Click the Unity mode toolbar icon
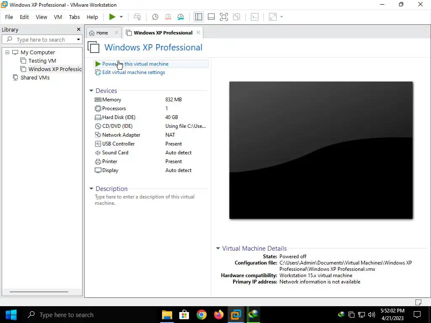Viewport: 431px width, 323px height. pyautogui.click(x=237, y=17)
